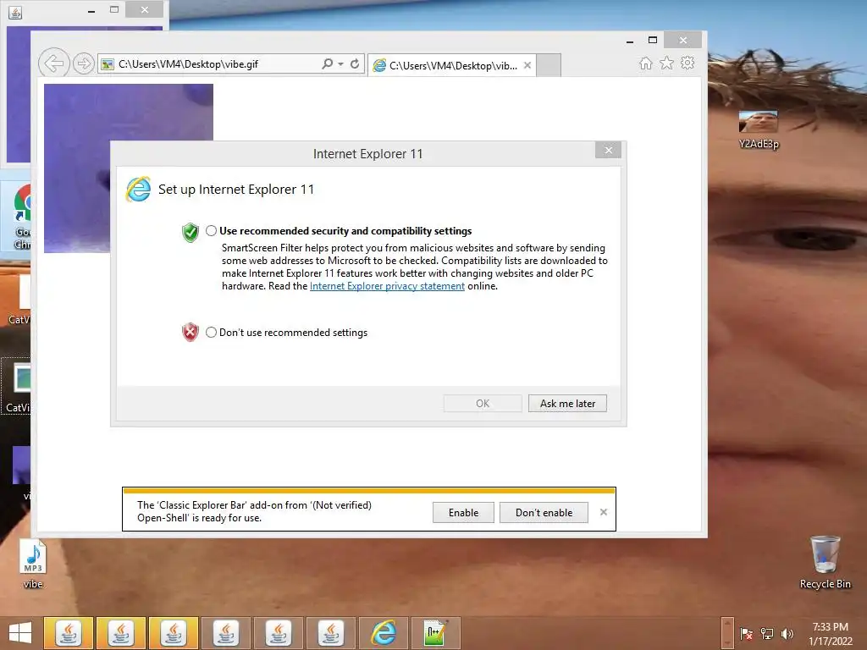Click the search magnifier in address bar
This screenshot has height=650, width=867.
[x=328, y=63]
